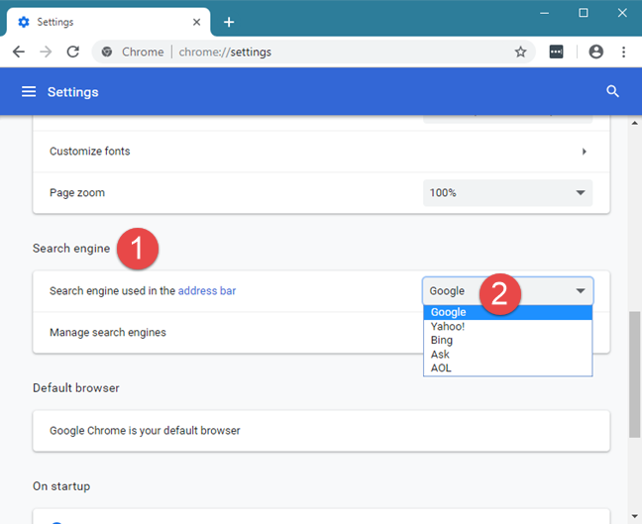The width and height of the screenshot is (642, 524).
Task: Click the Page zoom label
Action: pyautogui.click(x=77, y=193)
